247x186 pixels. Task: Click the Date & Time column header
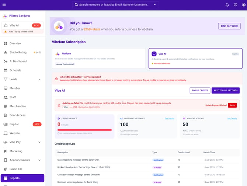click(x=209, y=152)
